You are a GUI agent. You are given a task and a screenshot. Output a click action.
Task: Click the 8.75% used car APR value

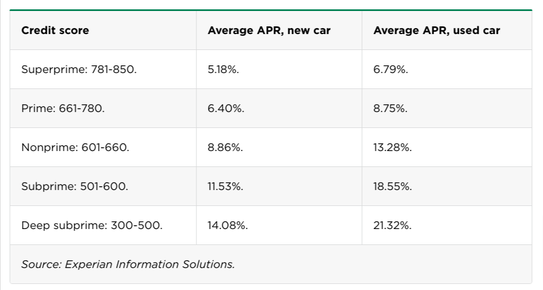click(390, 109)
